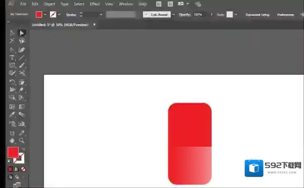
Task: Open the Select menu
Action: (79, 4)
